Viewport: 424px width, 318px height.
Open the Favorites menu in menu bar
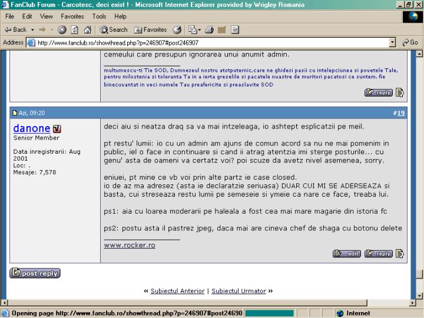72,16
